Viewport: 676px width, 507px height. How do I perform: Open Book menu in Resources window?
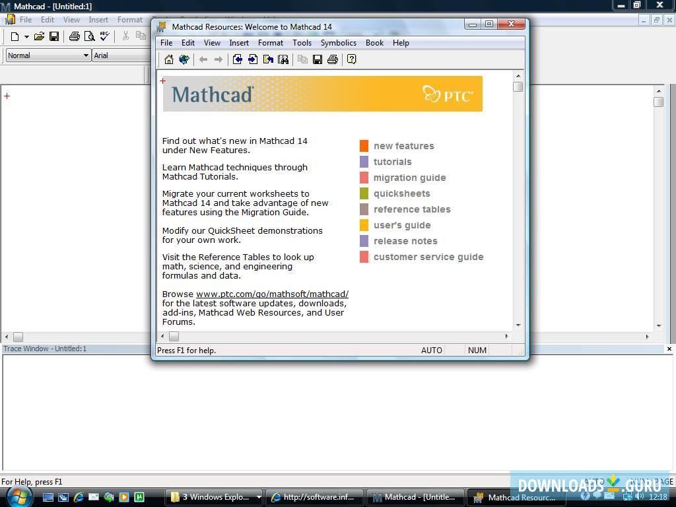pos(374,43)
